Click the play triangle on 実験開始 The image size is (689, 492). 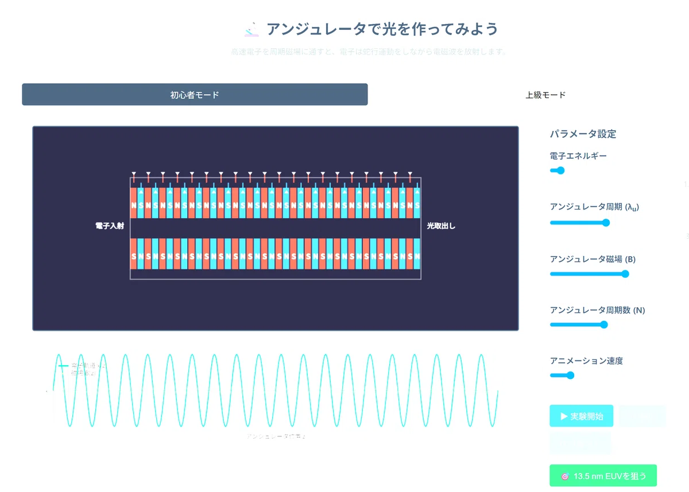click(564, 416)
